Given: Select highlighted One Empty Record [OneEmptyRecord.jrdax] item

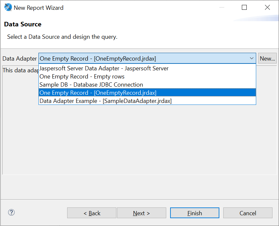Looking at the screenshot, I should [x=147, y=93].
